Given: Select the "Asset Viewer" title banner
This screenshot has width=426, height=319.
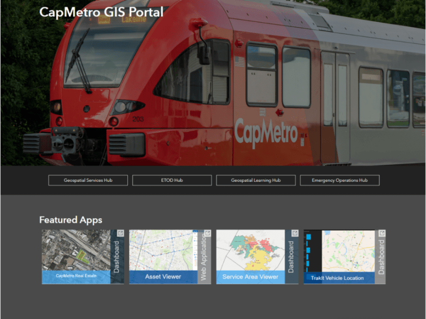Looking at the screenshot, I should (x=162, y=276).
